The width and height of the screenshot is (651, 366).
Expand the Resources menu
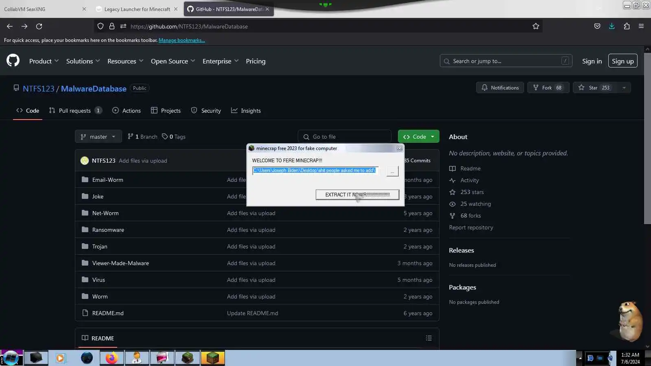(125, 61)
